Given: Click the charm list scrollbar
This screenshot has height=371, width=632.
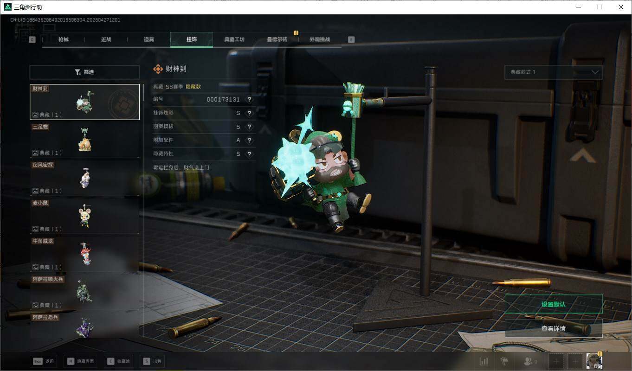Looking at the screenshot, I should click(143, 93).
